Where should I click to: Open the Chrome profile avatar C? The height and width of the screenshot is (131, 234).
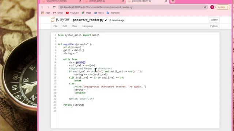click(212, 7)
